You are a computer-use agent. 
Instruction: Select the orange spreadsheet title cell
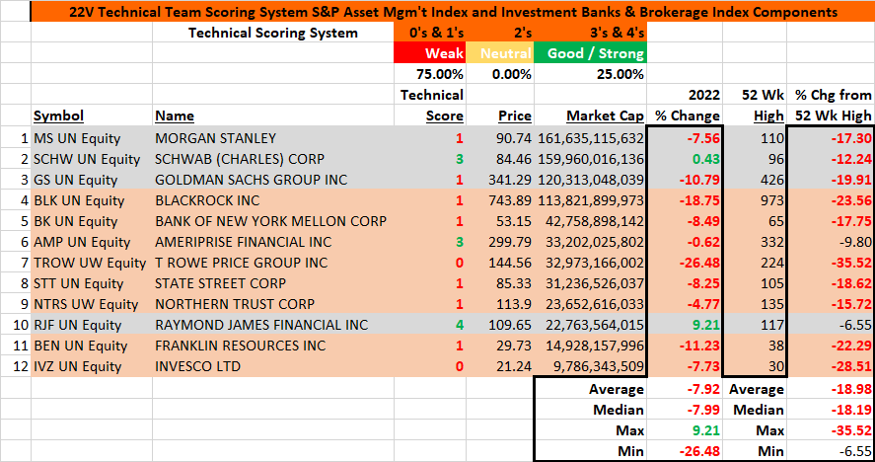point(453,11)
